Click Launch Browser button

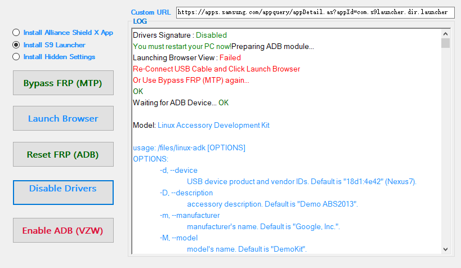tap(63, 118)
